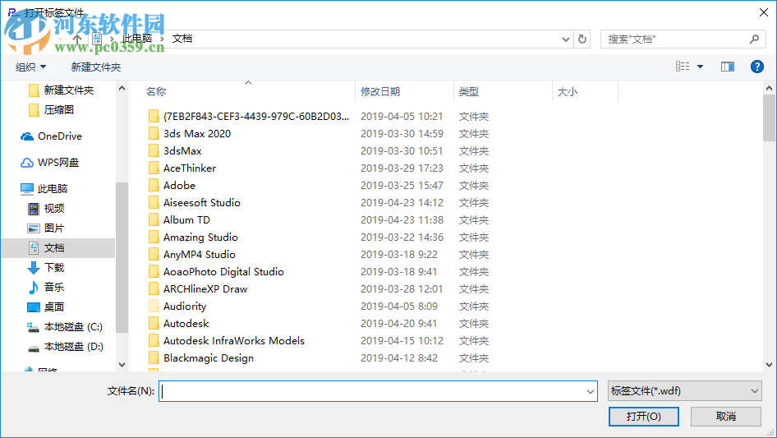Select the Aiseesoft Studio folder

(194, 202)
